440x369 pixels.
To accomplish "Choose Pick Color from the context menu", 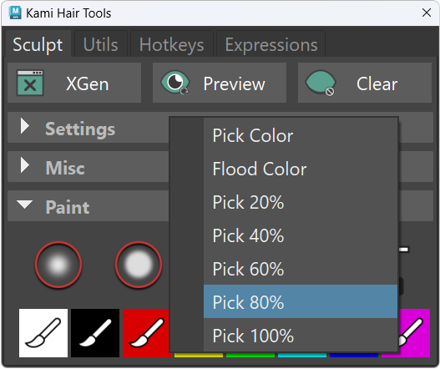I will tap(301, 135).
